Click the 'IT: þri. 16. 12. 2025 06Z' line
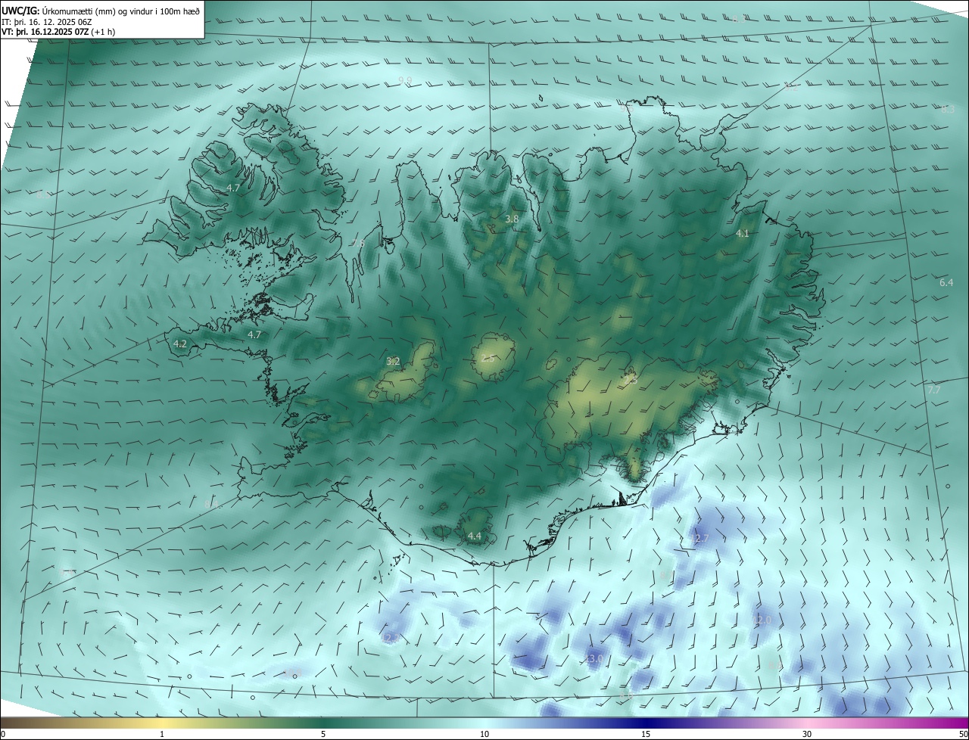 tap(47, 22)
